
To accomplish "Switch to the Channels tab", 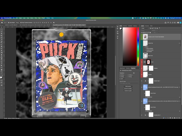I will 147,26.
